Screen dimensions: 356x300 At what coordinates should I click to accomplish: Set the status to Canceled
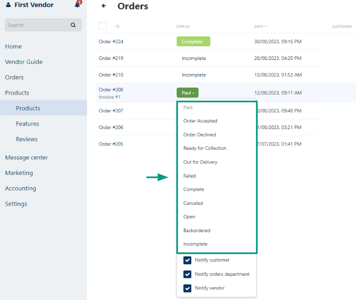click(193, 203)
